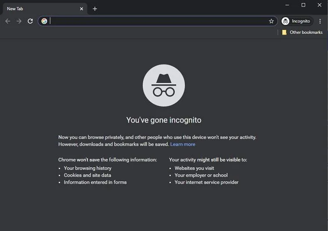Follow the Learn more link
Image resolution: width=328 pixels, height=231 pixels.
coord(183,144)
